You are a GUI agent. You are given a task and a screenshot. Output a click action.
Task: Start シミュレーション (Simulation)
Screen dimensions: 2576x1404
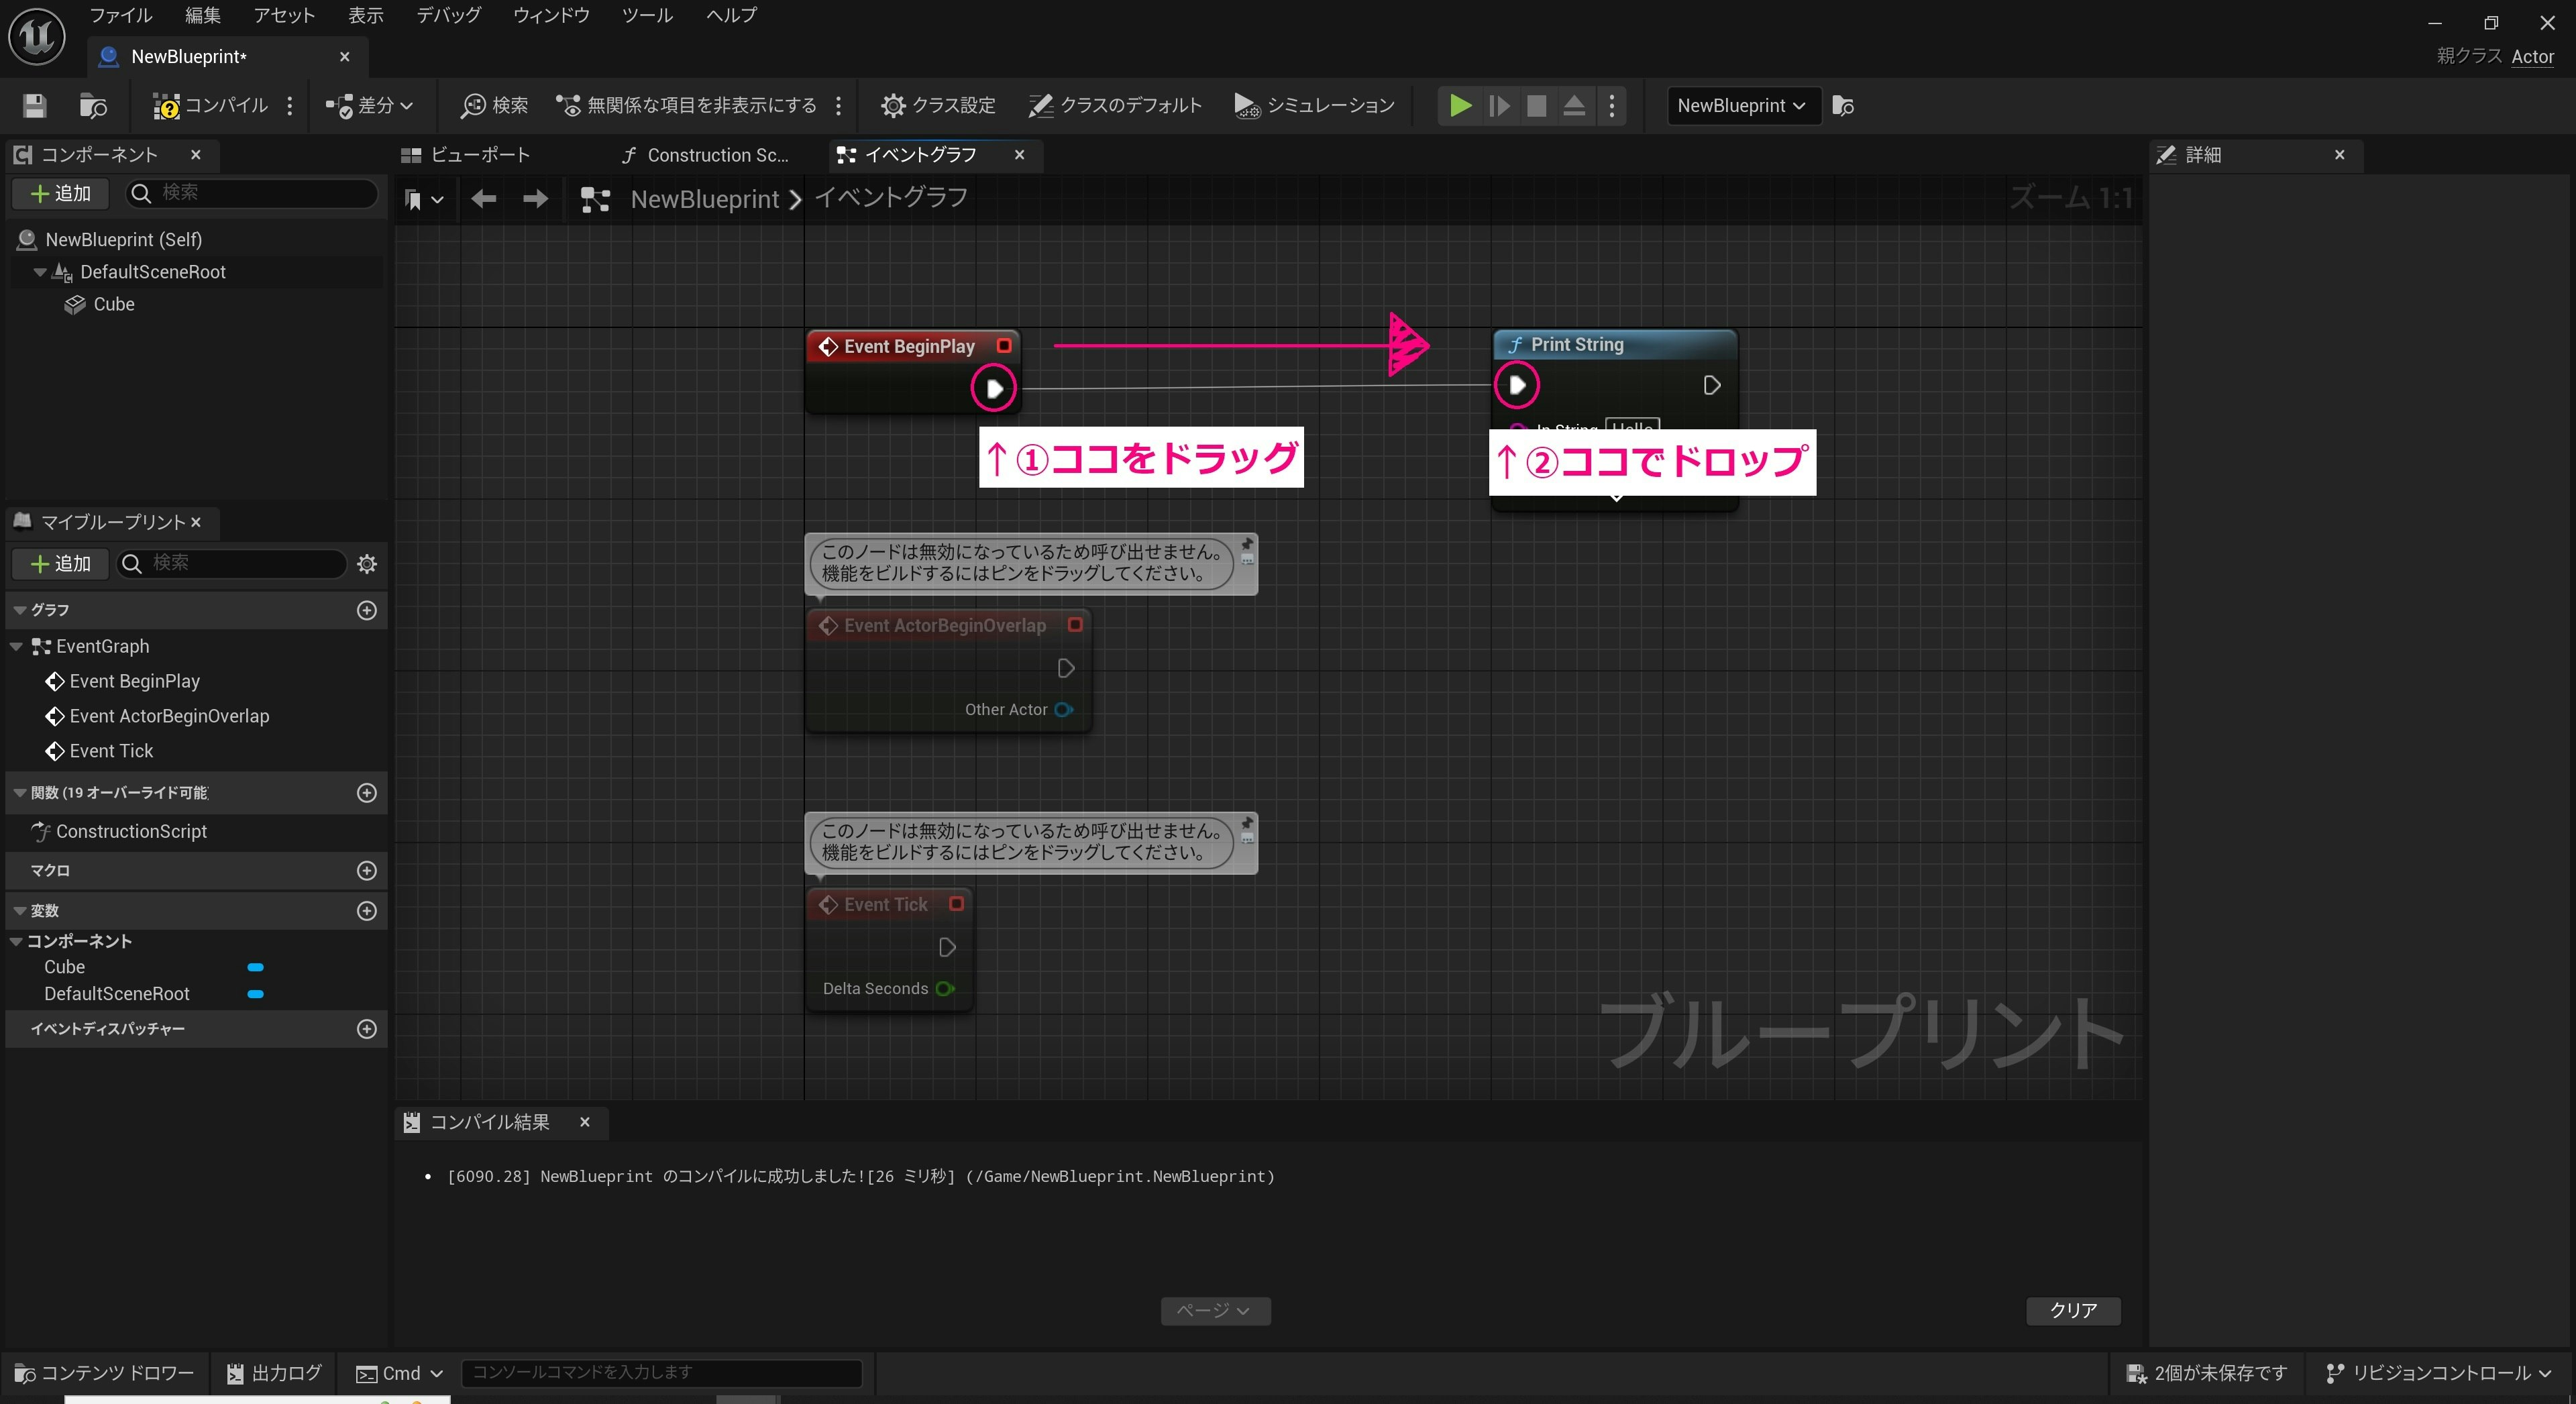[1313, 105]
